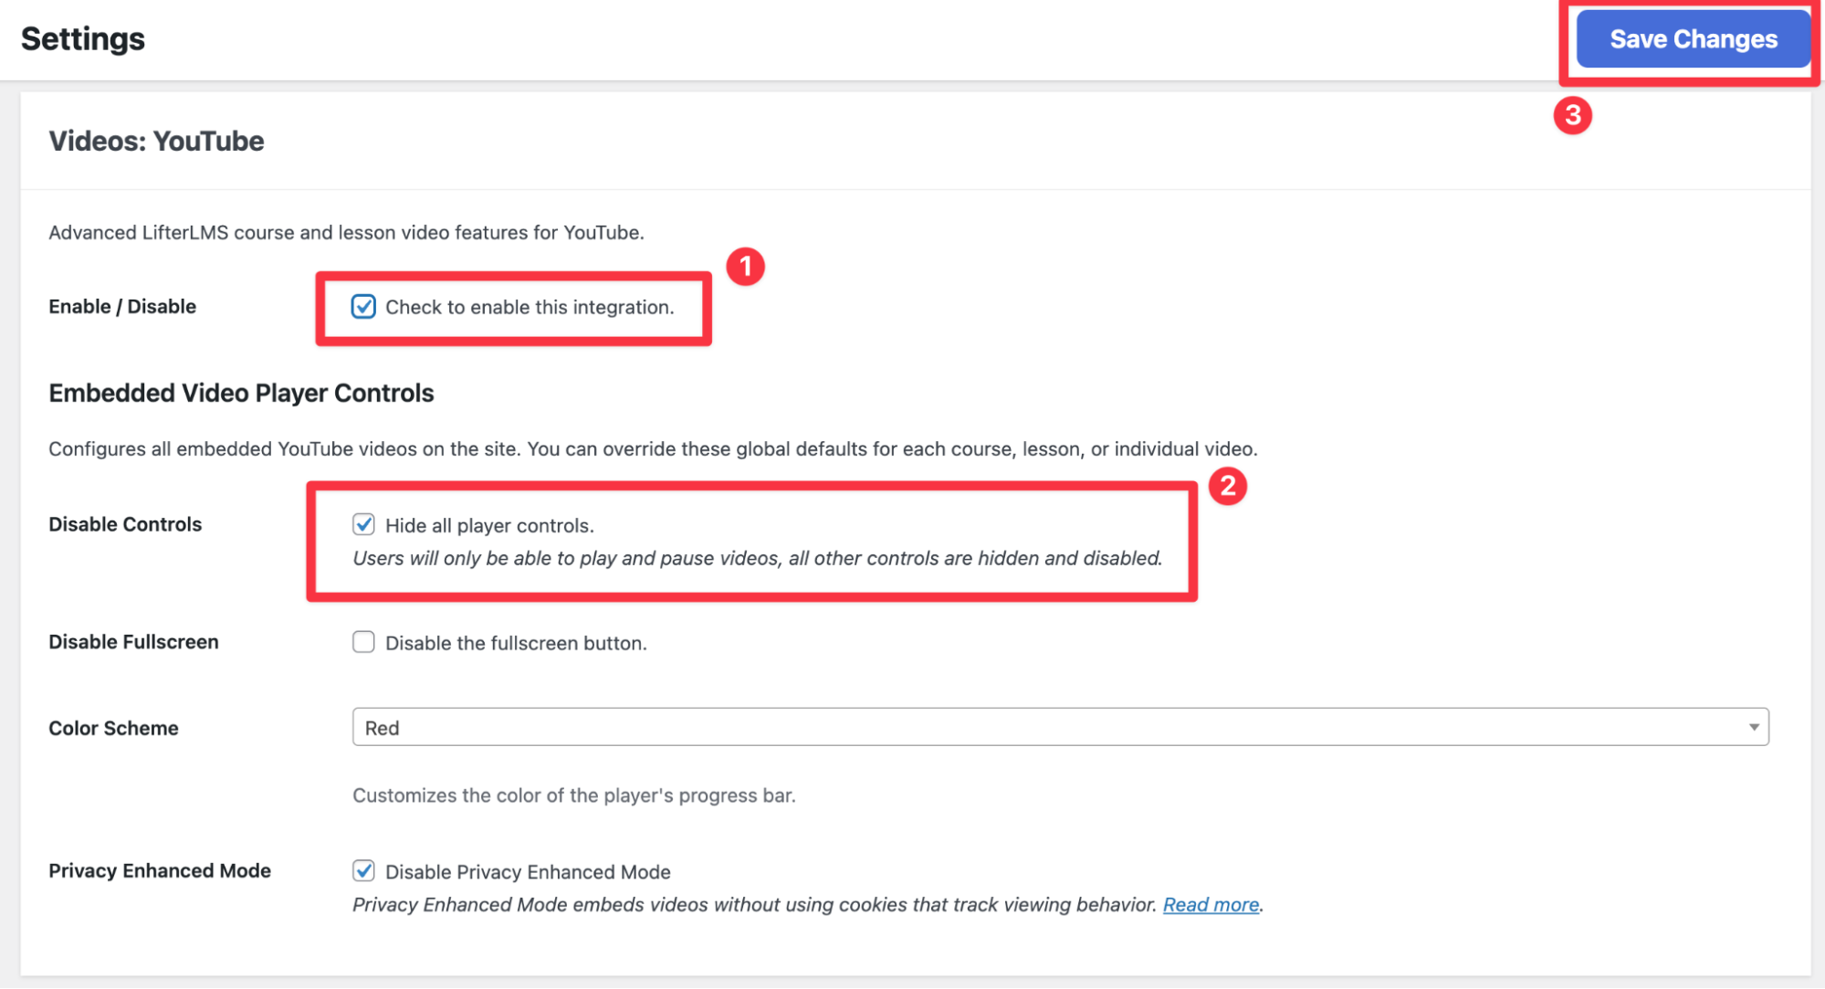Viewport: 1825px width, 989px height.
Task: Uncheck Hide all player controls checkbox
Action: coord(363,524)
